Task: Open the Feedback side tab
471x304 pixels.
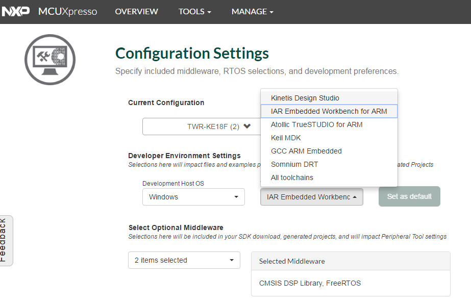Action: point(5,240)
